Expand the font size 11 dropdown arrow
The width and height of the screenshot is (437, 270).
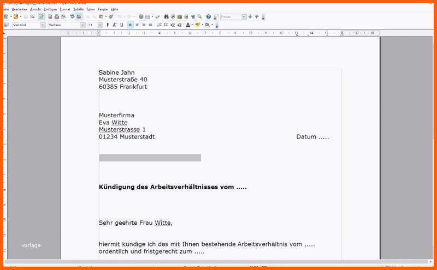100,25
